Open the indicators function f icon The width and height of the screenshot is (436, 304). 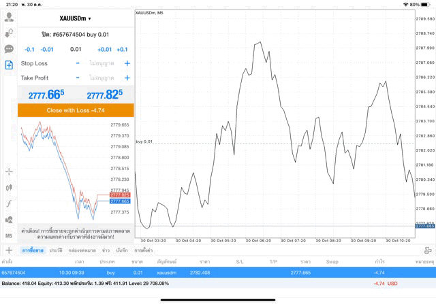click(x=9, y=203)
